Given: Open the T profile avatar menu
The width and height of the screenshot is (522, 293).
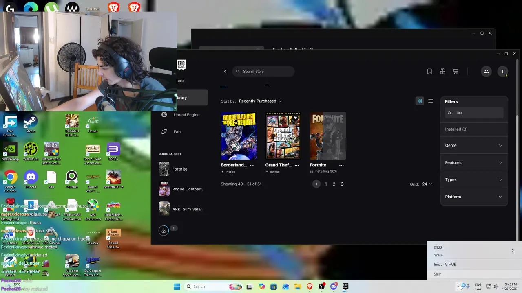Looking at the screenshot, I should [503, 71].
